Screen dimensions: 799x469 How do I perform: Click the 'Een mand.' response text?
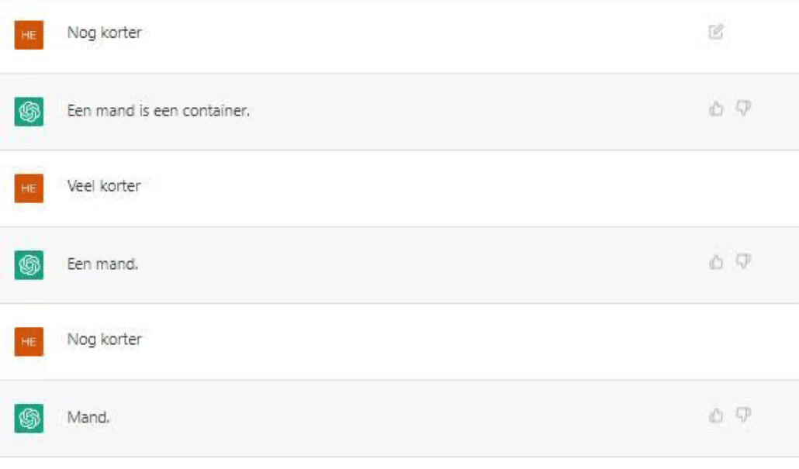(102, 264)
